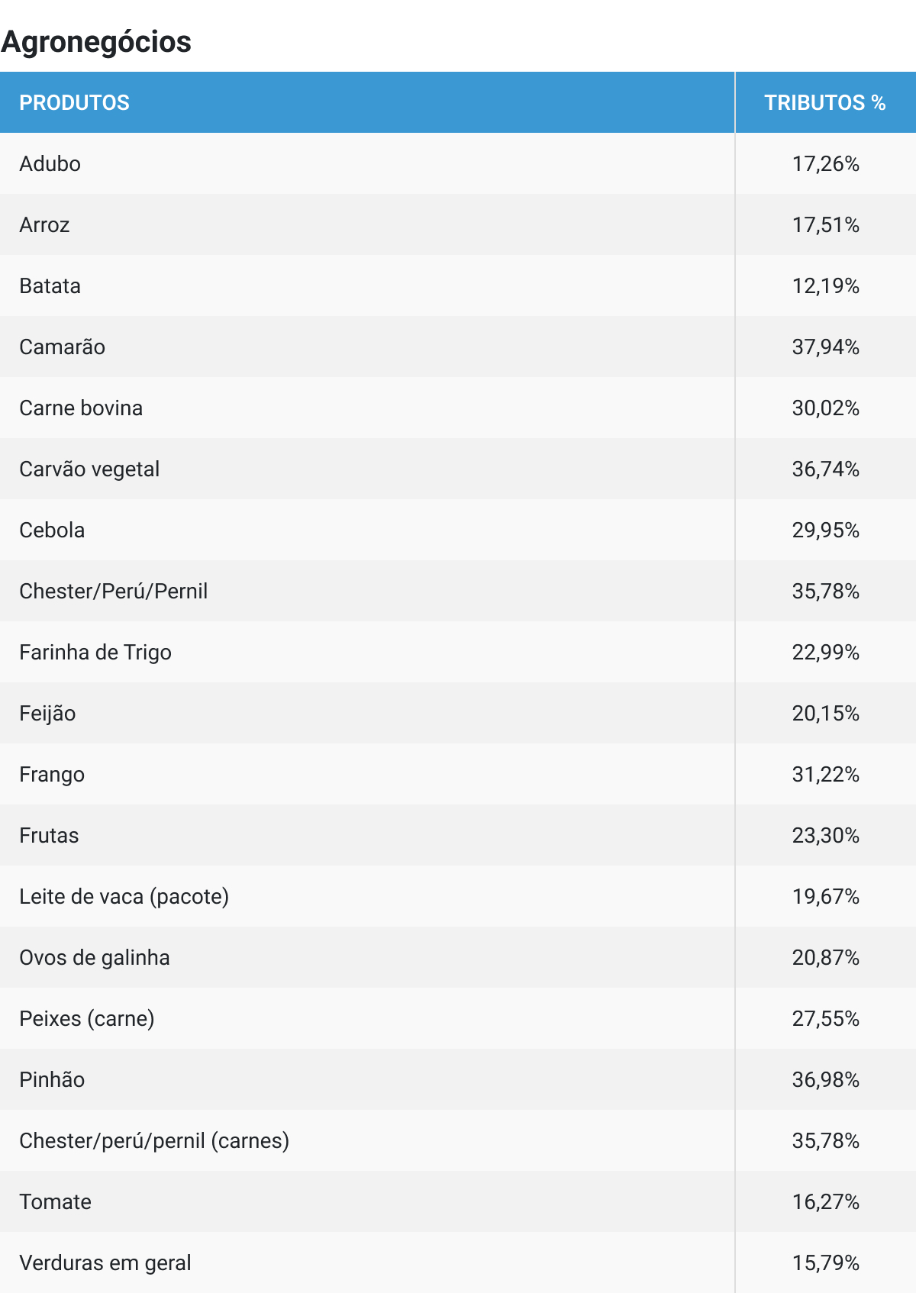Click the Batata tax value 12,19%
The image size is (916, 1293).
pyautogui.click(x=825, y=286)
